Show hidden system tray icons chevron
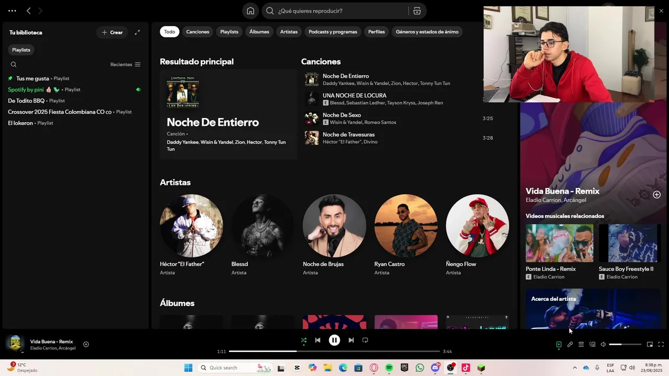 coord(575,368)
